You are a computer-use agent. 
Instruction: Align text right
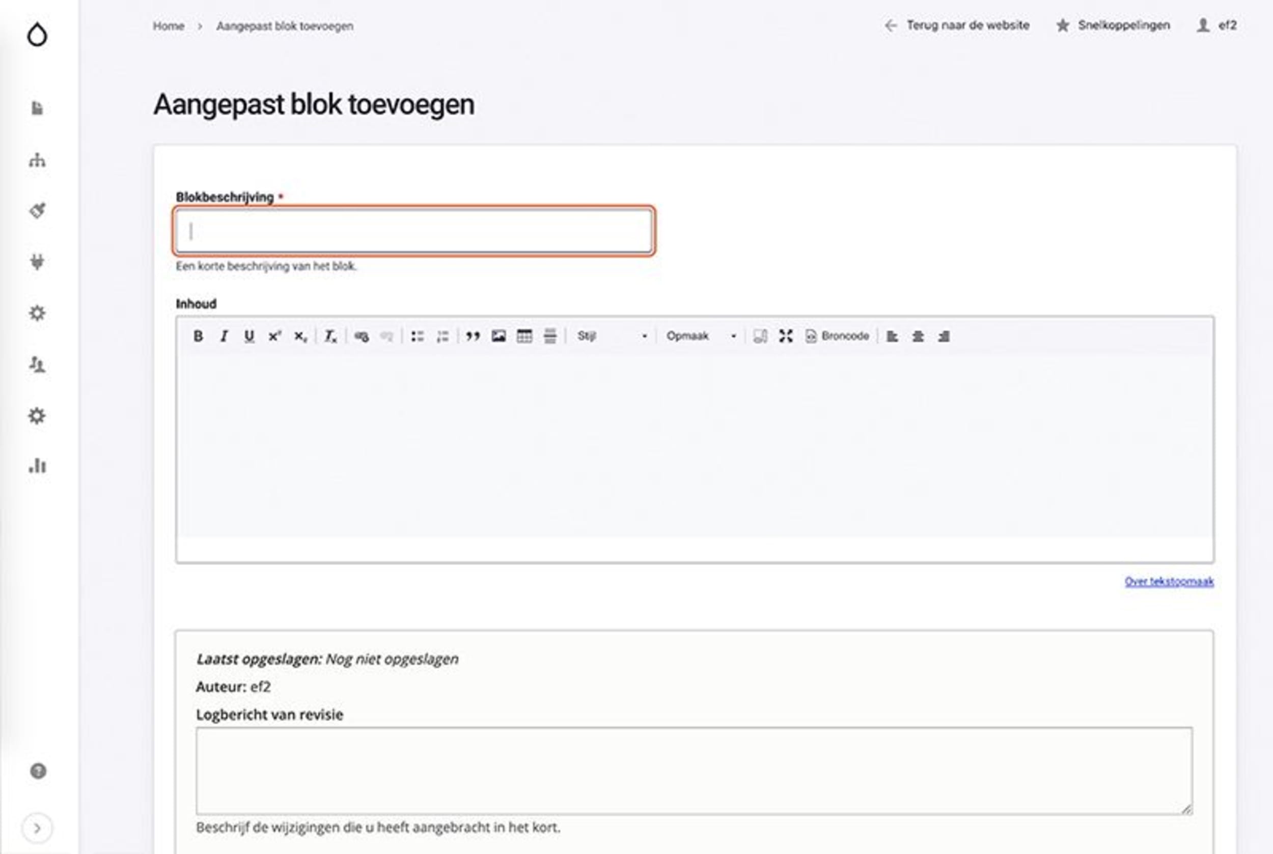[944, 336]
